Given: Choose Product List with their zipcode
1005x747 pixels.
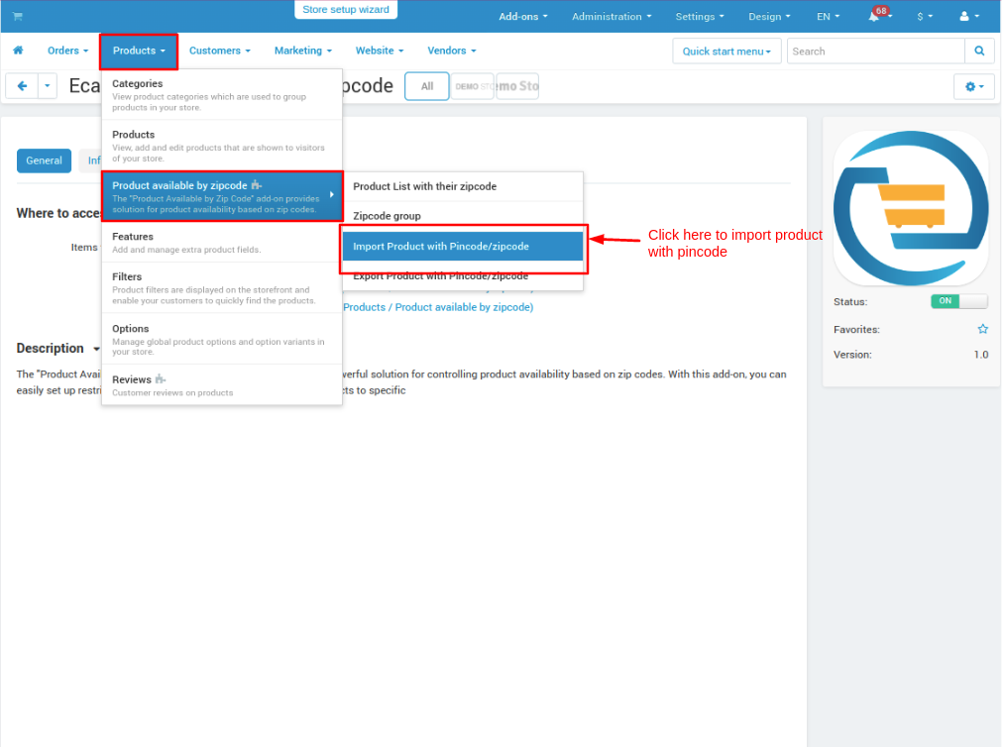Looking at the screenshot, I should coord(463,186).
